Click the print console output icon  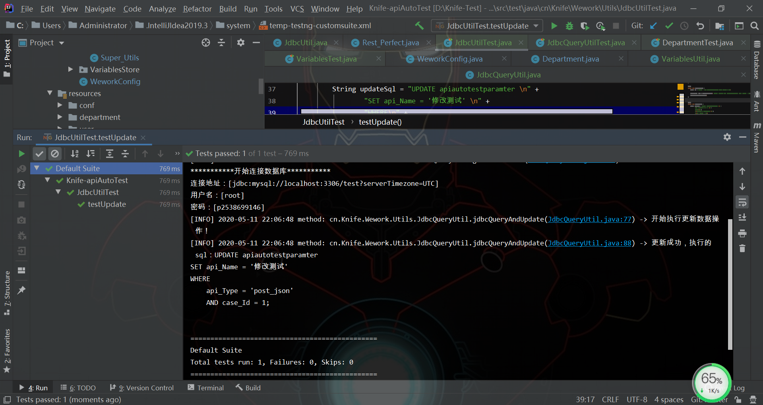click(x=742, y=233)
